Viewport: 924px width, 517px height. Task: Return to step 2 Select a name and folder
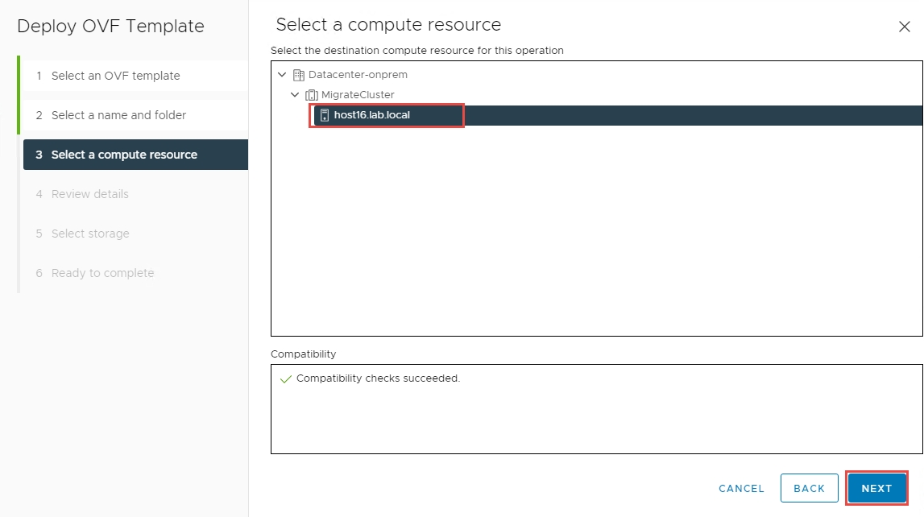point(118,115)
